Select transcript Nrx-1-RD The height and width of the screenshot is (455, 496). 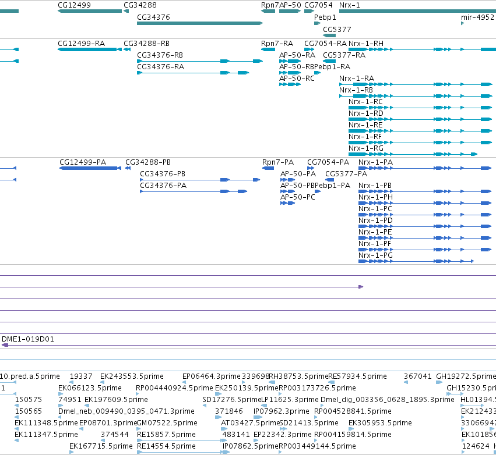[x=365, y=113]
